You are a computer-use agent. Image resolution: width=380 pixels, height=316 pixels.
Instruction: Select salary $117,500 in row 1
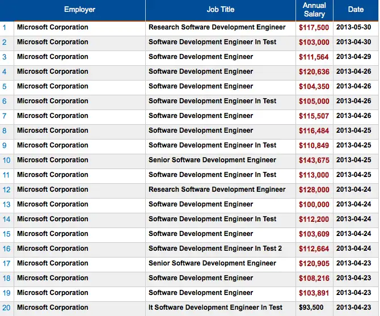[314, 28]
